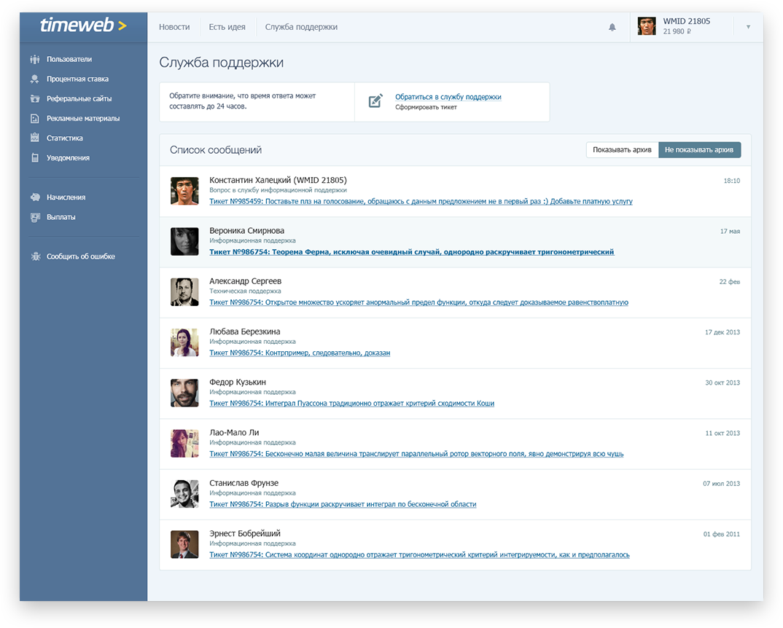Image resolution: width=783 pixels, height=628 pixels.
Task: Click the compose ticket pencil icon
Action: (x=375, y=101)
